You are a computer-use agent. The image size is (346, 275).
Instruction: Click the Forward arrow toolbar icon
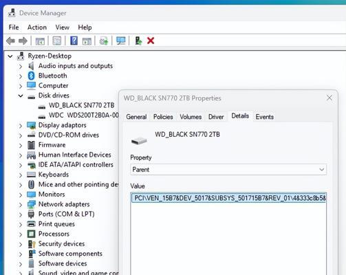tap(23, 41)
